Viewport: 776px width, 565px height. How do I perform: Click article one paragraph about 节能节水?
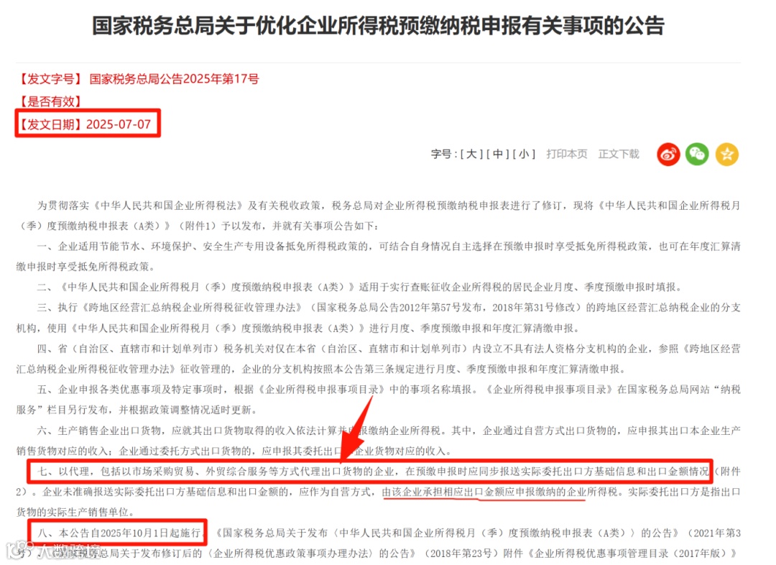(x=378, y=257)
